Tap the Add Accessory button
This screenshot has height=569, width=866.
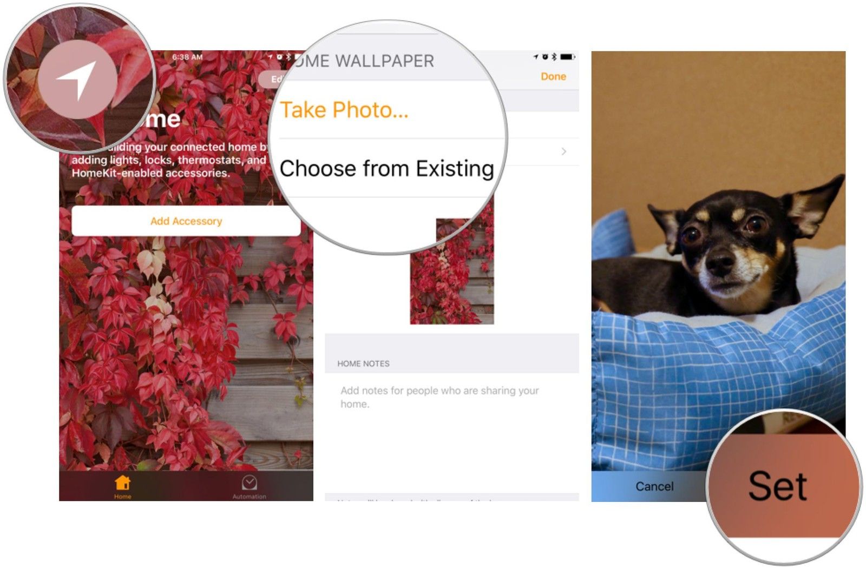186,221
